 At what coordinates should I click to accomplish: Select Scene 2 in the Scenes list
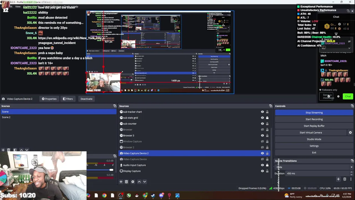58,117
